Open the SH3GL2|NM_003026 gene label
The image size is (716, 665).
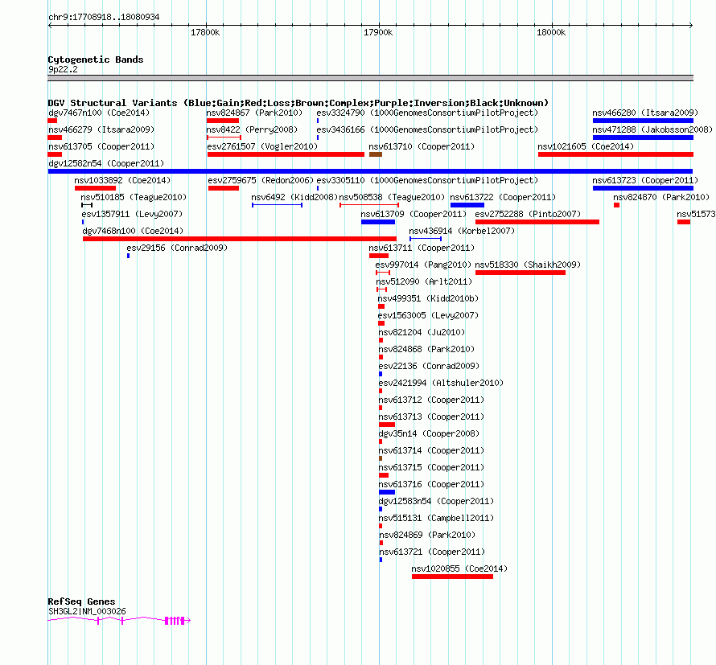pyautogui.click(x=87, y=611)
